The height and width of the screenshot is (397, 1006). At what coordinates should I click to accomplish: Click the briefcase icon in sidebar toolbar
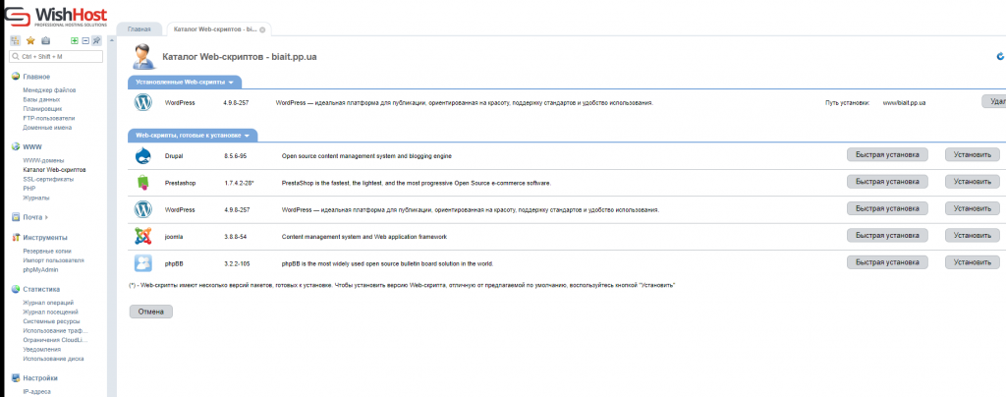point(45,41)
